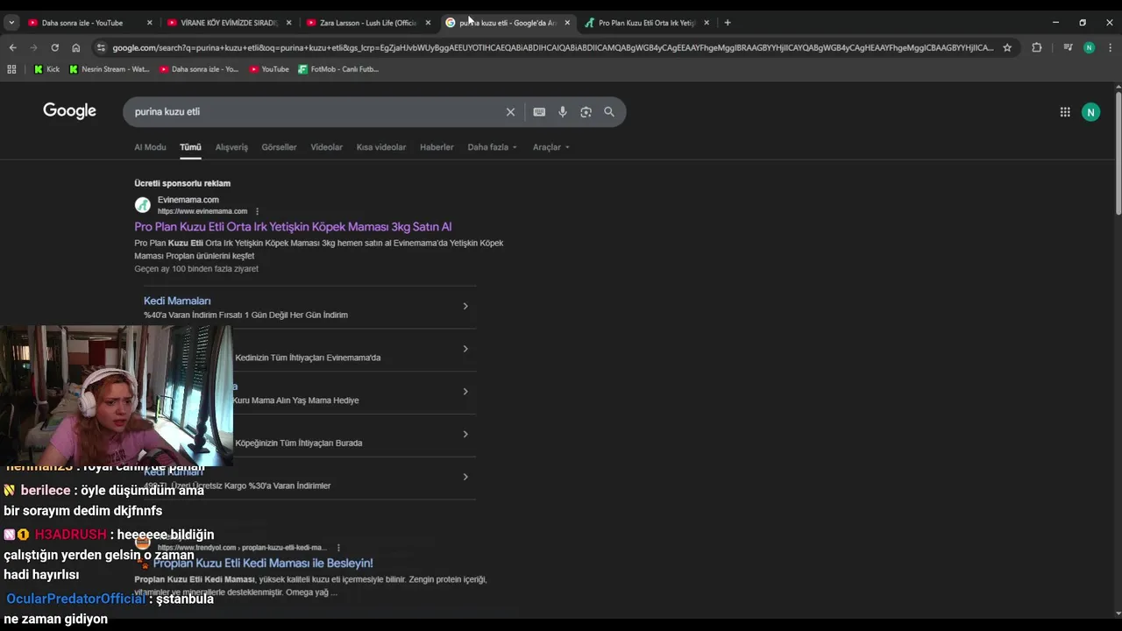
Task: Expand the Ücretsiz Kargo sitelink chevron
Action: (465, 477)
